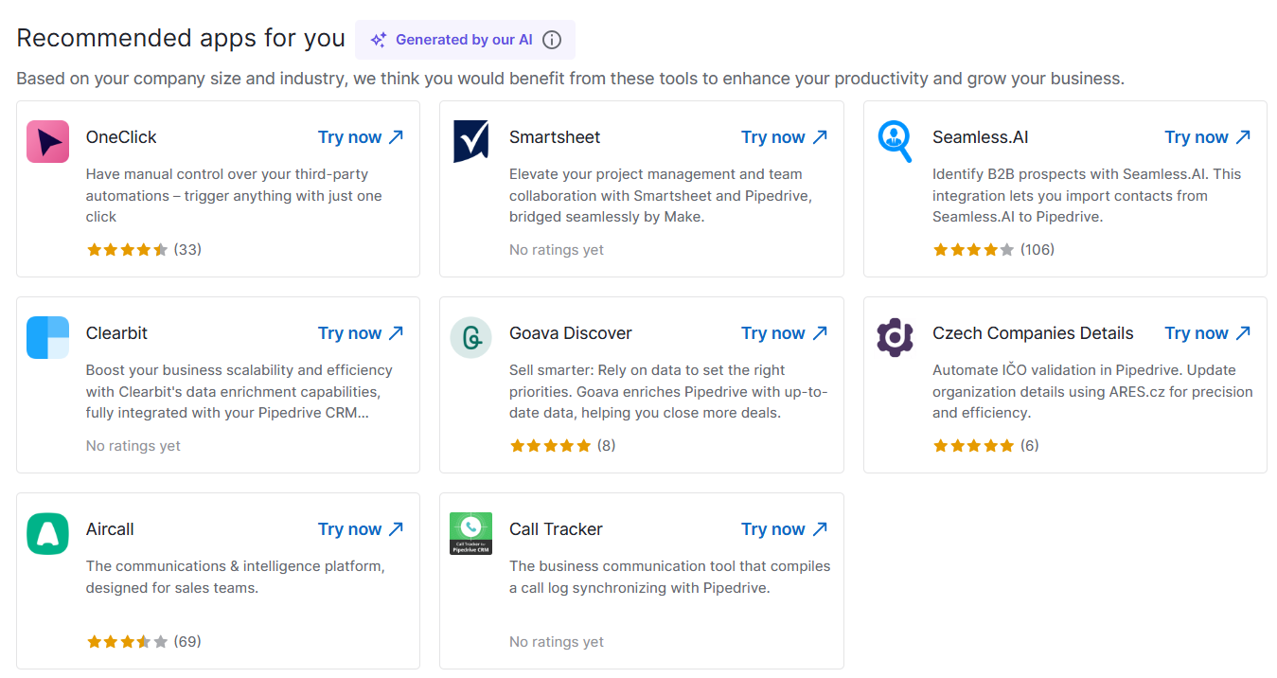Click the Call Tracker app icon
Image resolution: width=1277 pixels, height=678 pixels.
pyautogui.click(x=470, y=532)
